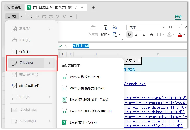Viewport: 190px width, 130px height.
Task: Toggle the 自动更新 checkbox
Action: (x=139, y=60)
